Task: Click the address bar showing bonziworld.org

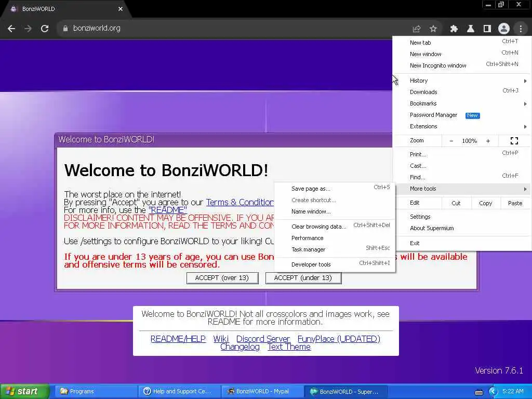Action: click(x=234, y=29)
